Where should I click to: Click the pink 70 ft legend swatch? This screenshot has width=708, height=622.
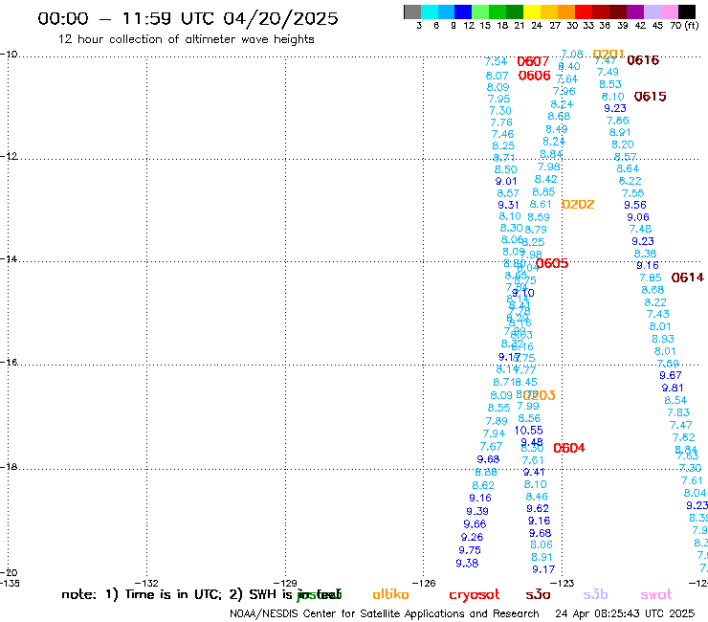[x=670, y=11]
